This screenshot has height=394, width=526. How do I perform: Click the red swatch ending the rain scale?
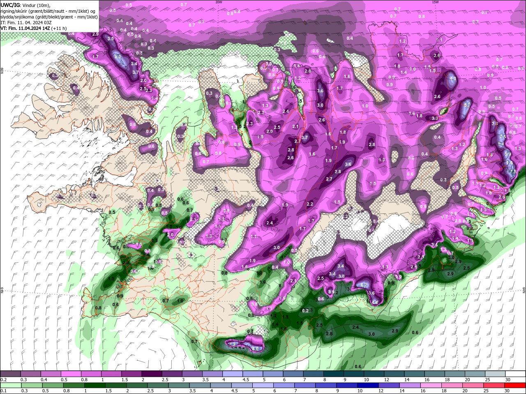click(x=515, y=385)
